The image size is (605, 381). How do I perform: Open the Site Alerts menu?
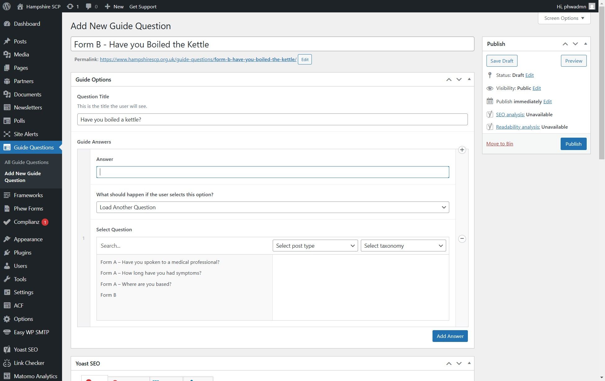[26, 134]
